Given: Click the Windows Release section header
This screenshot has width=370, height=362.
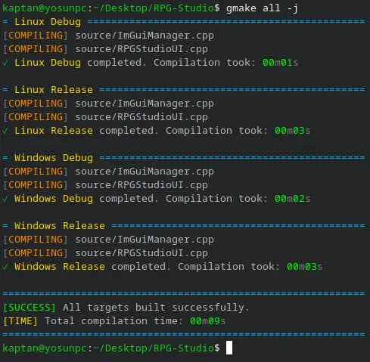Looking at the screenshot, I should (x=60, y=226).
